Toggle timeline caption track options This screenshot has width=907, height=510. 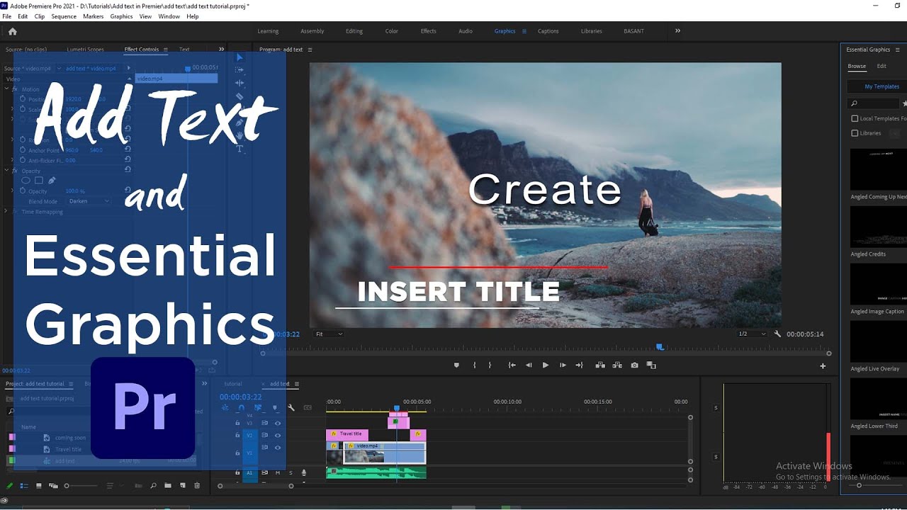(x=308, y=407)
